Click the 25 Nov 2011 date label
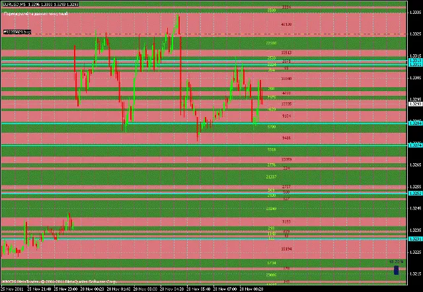Screen dimensions: 423x292 click(x=12, y=289)
